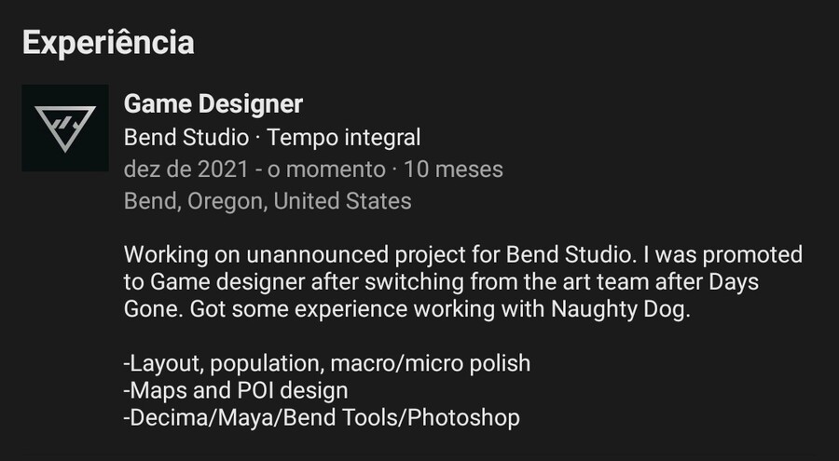The height and width of the screenshot is (461, 839).
Task: Click the art team phrase in description
Action: pyautogui.click(x=607, y=282)
